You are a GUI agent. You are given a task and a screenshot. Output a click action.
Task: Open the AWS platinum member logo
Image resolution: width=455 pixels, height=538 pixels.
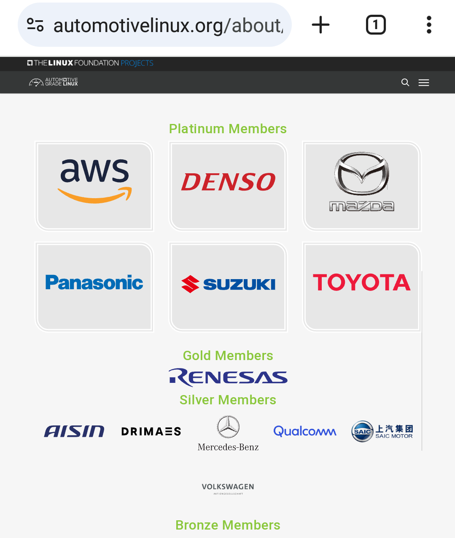(x=94, y=186)
